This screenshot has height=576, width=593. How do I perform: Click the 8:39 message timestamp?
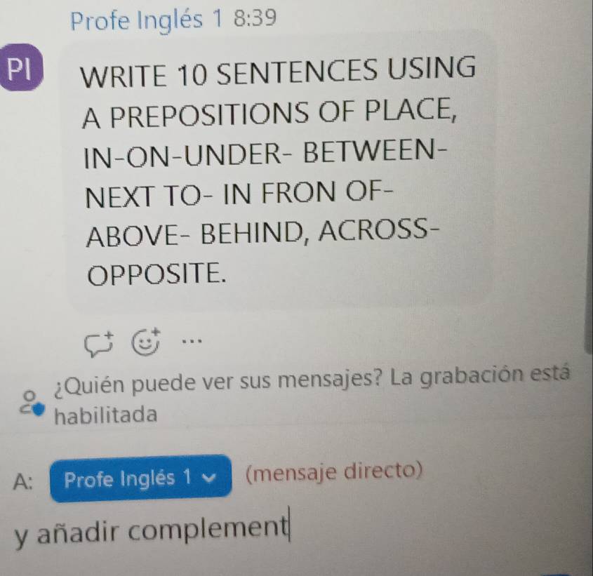(255, 18)
